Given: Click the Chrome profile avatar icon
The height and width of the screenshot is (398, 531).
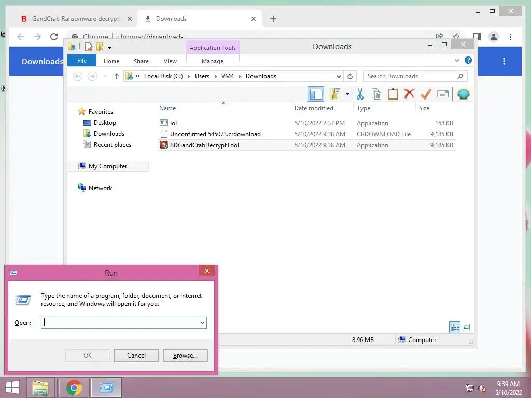Looking at the screenshot, I should click(x=494, y=37).
